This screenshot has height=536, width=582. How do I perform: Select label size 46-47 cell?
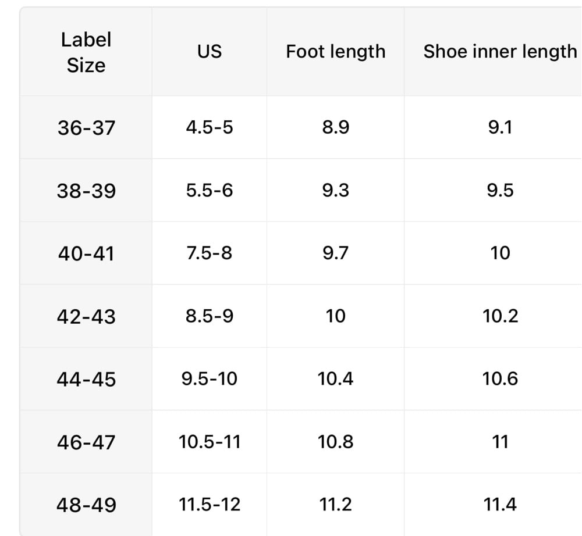86,442
